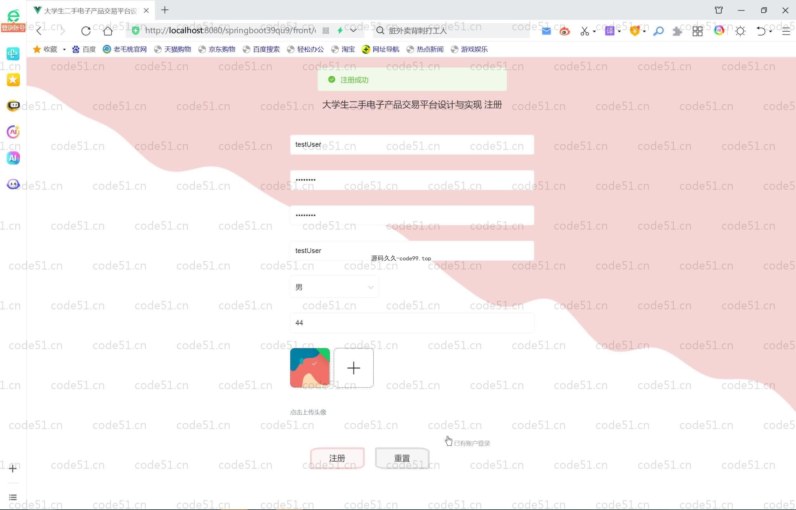Viewport: 796px width, 510px height.
Task: Open the Weibo toolbar icon
Action: point(564,31)
